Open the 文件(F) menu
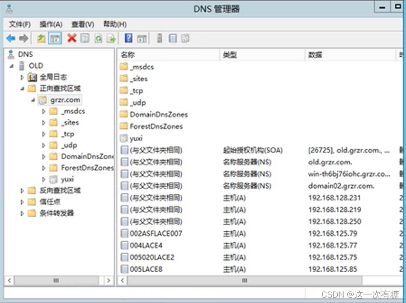Image resolution: width=406 pixels, height=303 pixels. [x=19, y=24]
